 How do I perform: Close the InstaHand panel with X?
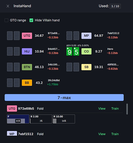point(8,6)
